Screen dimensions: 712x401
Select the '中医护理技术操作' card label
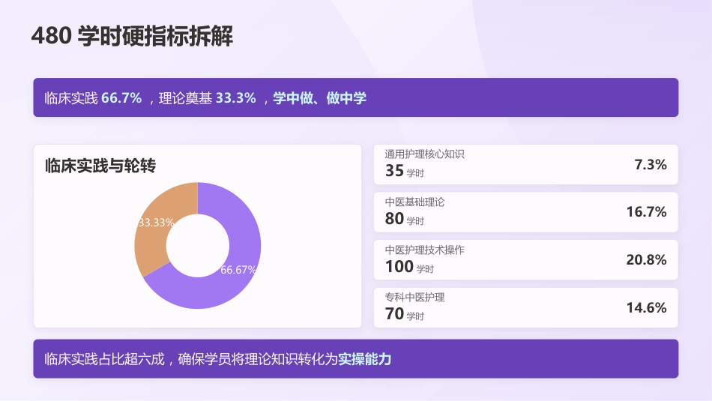[x=424, y=250]
